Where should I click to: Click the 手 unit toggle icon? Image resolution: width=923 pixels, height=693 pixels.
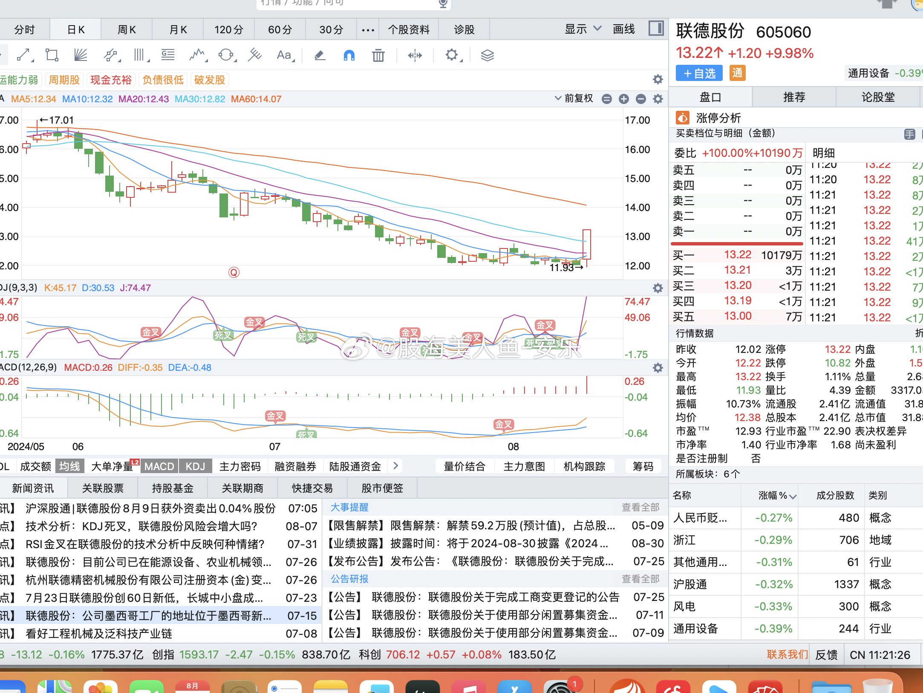point(909,134)
